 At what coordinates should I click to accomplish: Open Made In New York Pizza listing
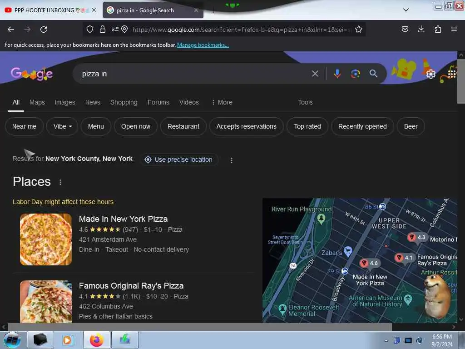[x=123, y=219]
